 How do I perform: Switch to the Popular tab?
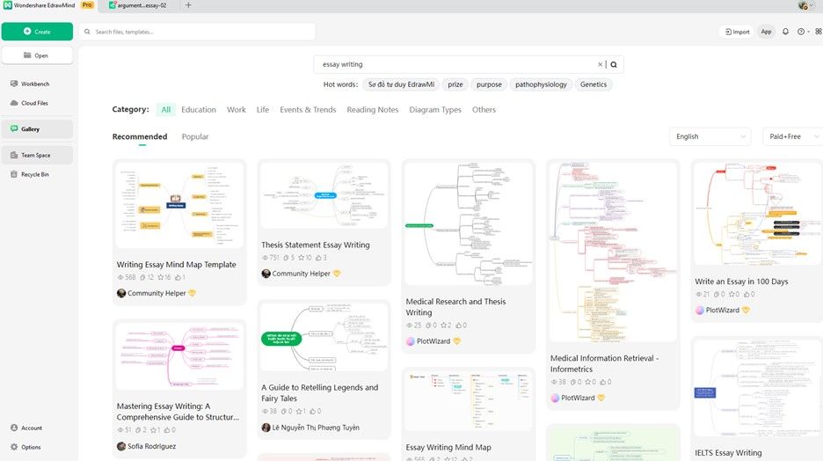(194, 136)
